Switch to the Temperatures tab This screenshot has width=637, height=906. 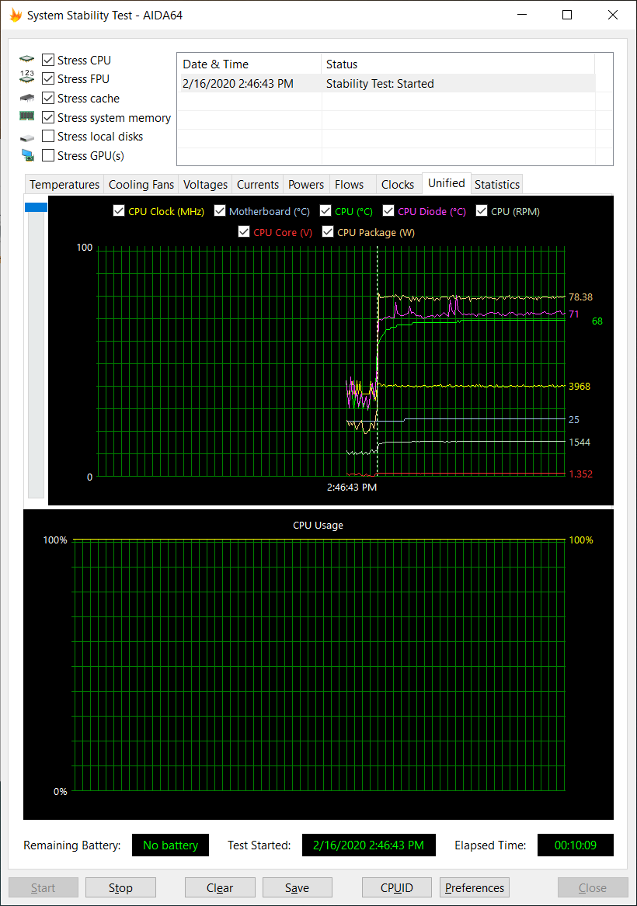point(64,184)
